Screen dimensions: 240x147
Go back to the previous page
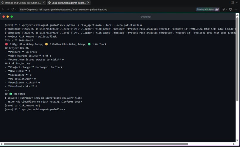point(3,9)
